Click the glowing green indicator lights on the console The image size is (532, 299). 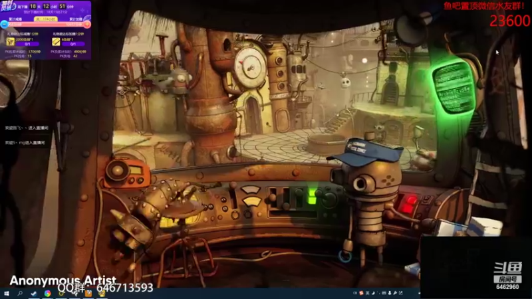coord(312,197)
